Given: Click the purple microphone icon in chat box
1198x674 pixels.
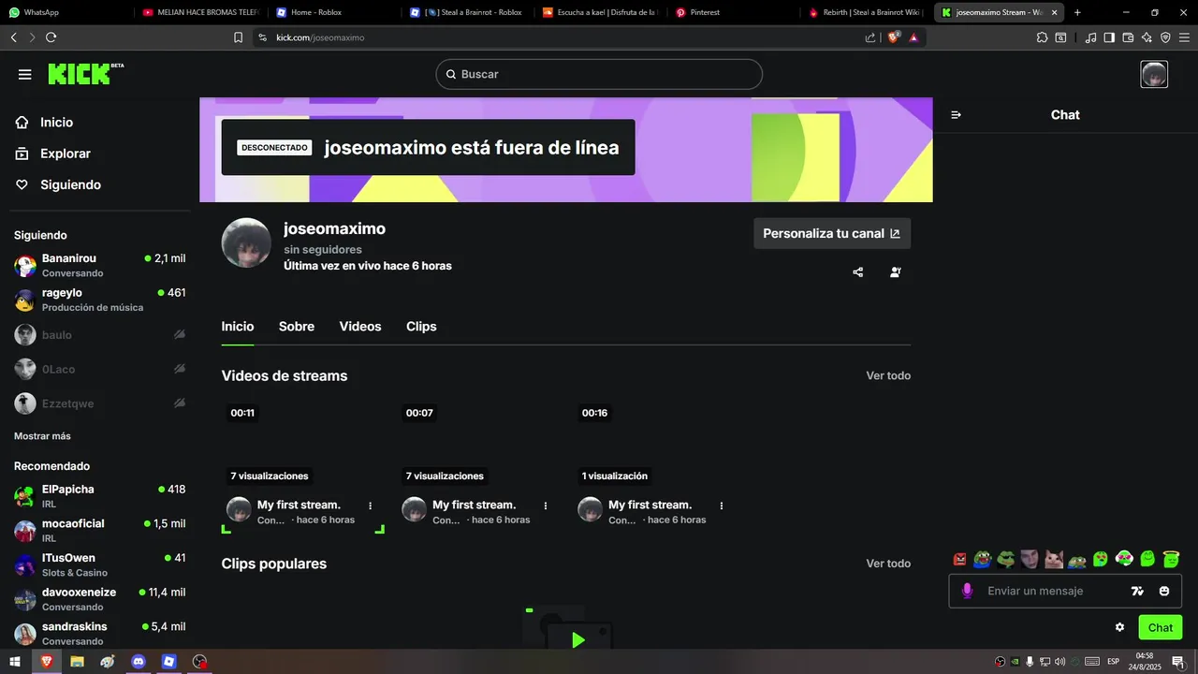Looking at the screenshot, I should pyautogui.click(x=967, y=591).
